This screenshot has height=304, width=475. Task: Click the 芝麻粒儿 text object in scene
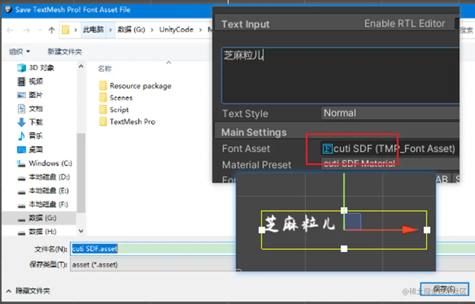click(x=300, y=224)
